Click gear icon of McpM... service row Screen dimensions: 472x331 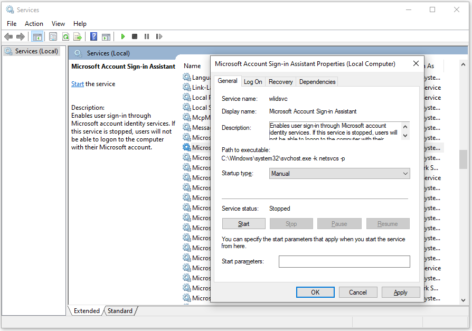pyautogui.click(x=187, y=117)
